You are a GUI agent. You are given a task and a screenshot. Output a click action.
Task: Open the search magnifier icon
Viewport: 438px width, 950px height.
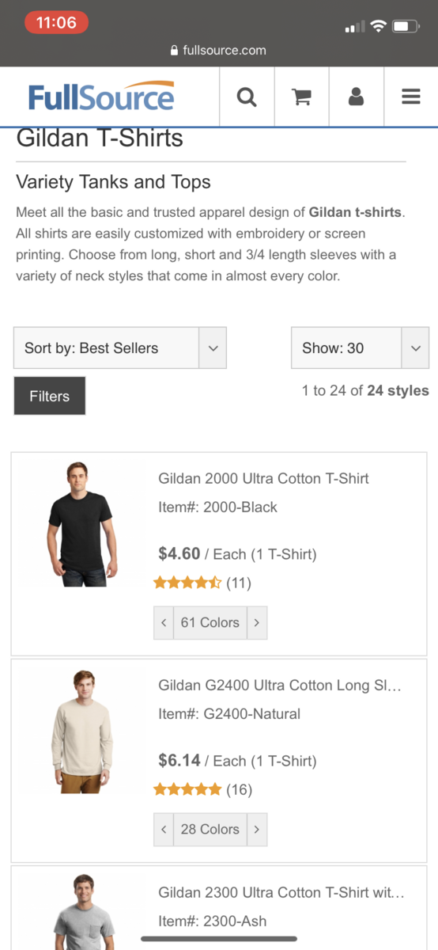click(x=247, y=97)
